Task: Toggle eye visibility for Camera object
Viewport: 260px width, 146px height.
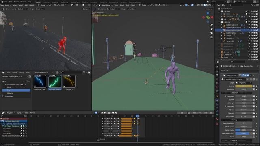Action: 252,52
